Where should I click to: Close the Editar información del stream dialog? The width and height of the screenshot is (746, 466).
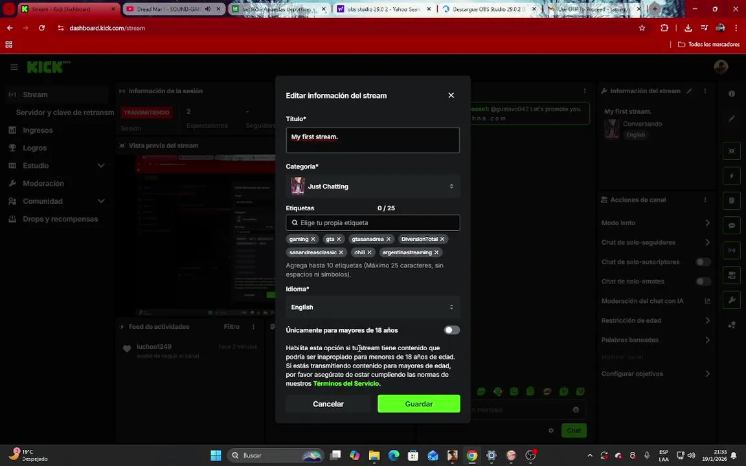451,95
